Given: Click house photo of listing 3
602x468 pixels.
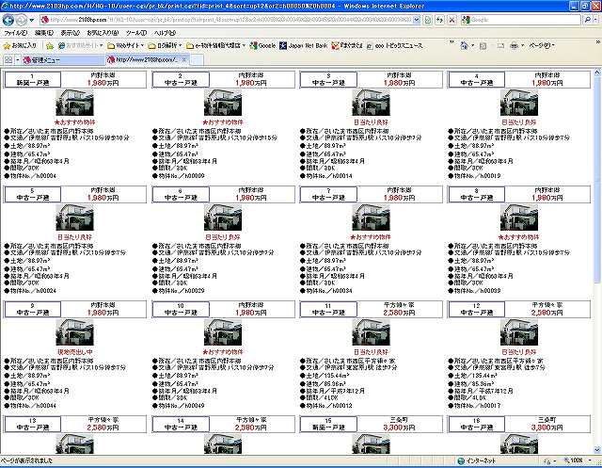Looking at the screenshot, I should point(371,103).
